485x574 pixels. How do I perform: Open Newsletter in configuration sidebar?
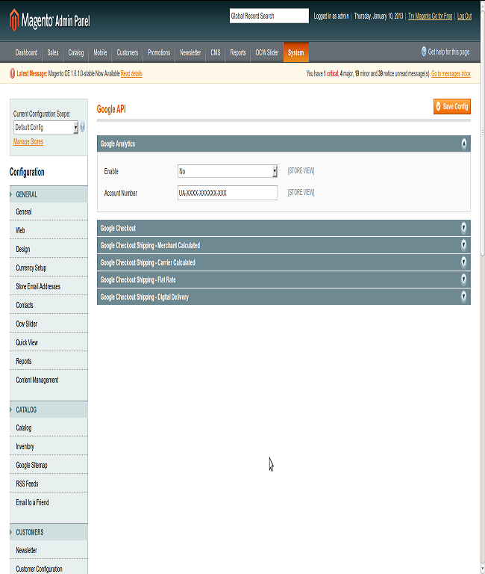pos(48,550)
